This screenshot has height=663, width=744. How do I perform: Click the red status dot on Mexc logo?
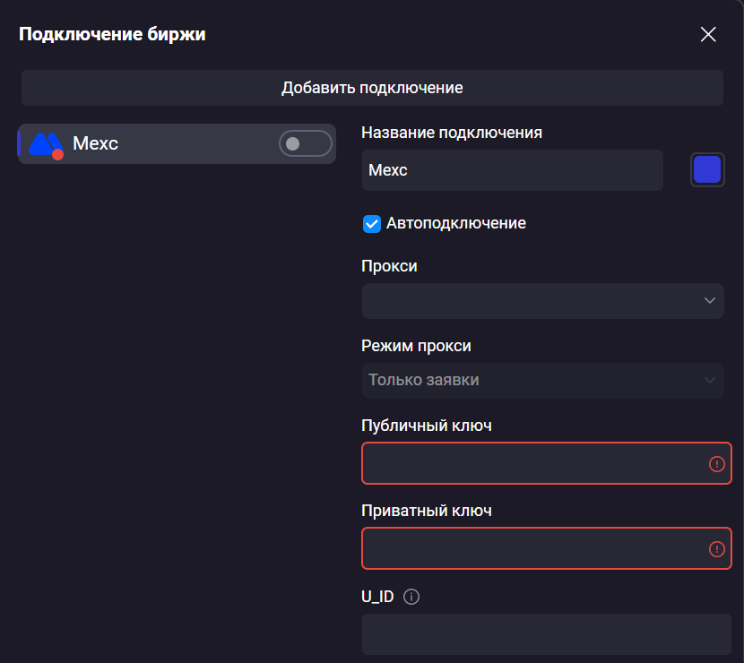(57, 154)
